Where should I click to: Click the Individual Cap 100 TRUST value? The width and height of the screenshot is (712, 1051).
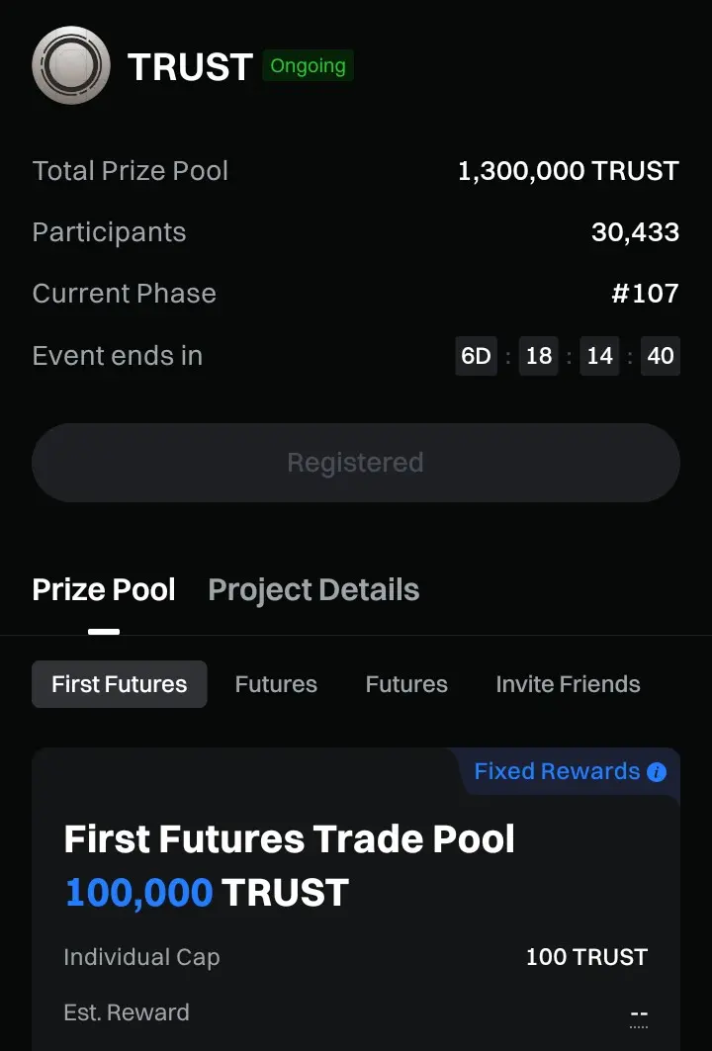point(586,957)
